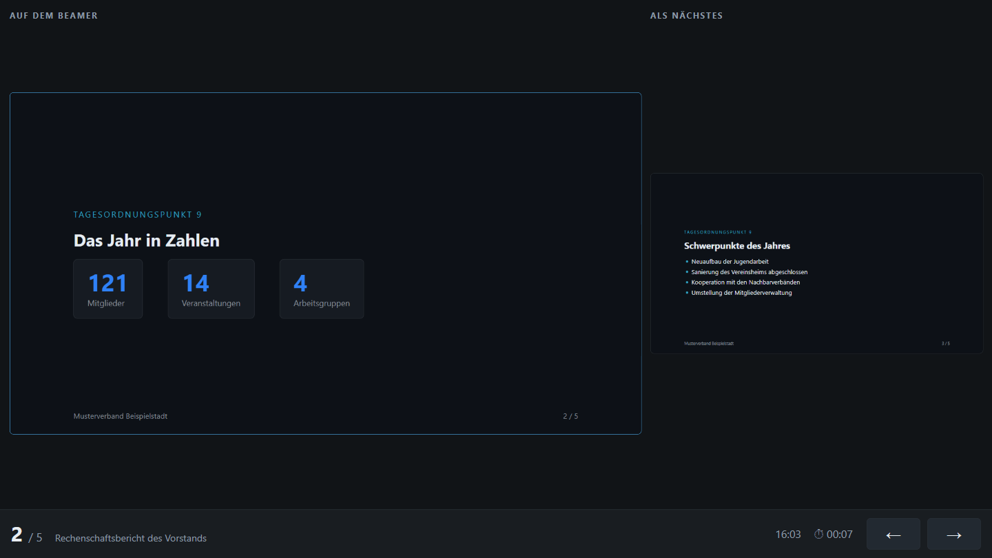Click the 'ALS NÄCHSTES' section label
The image size is (992, 558).
[687, 15]
